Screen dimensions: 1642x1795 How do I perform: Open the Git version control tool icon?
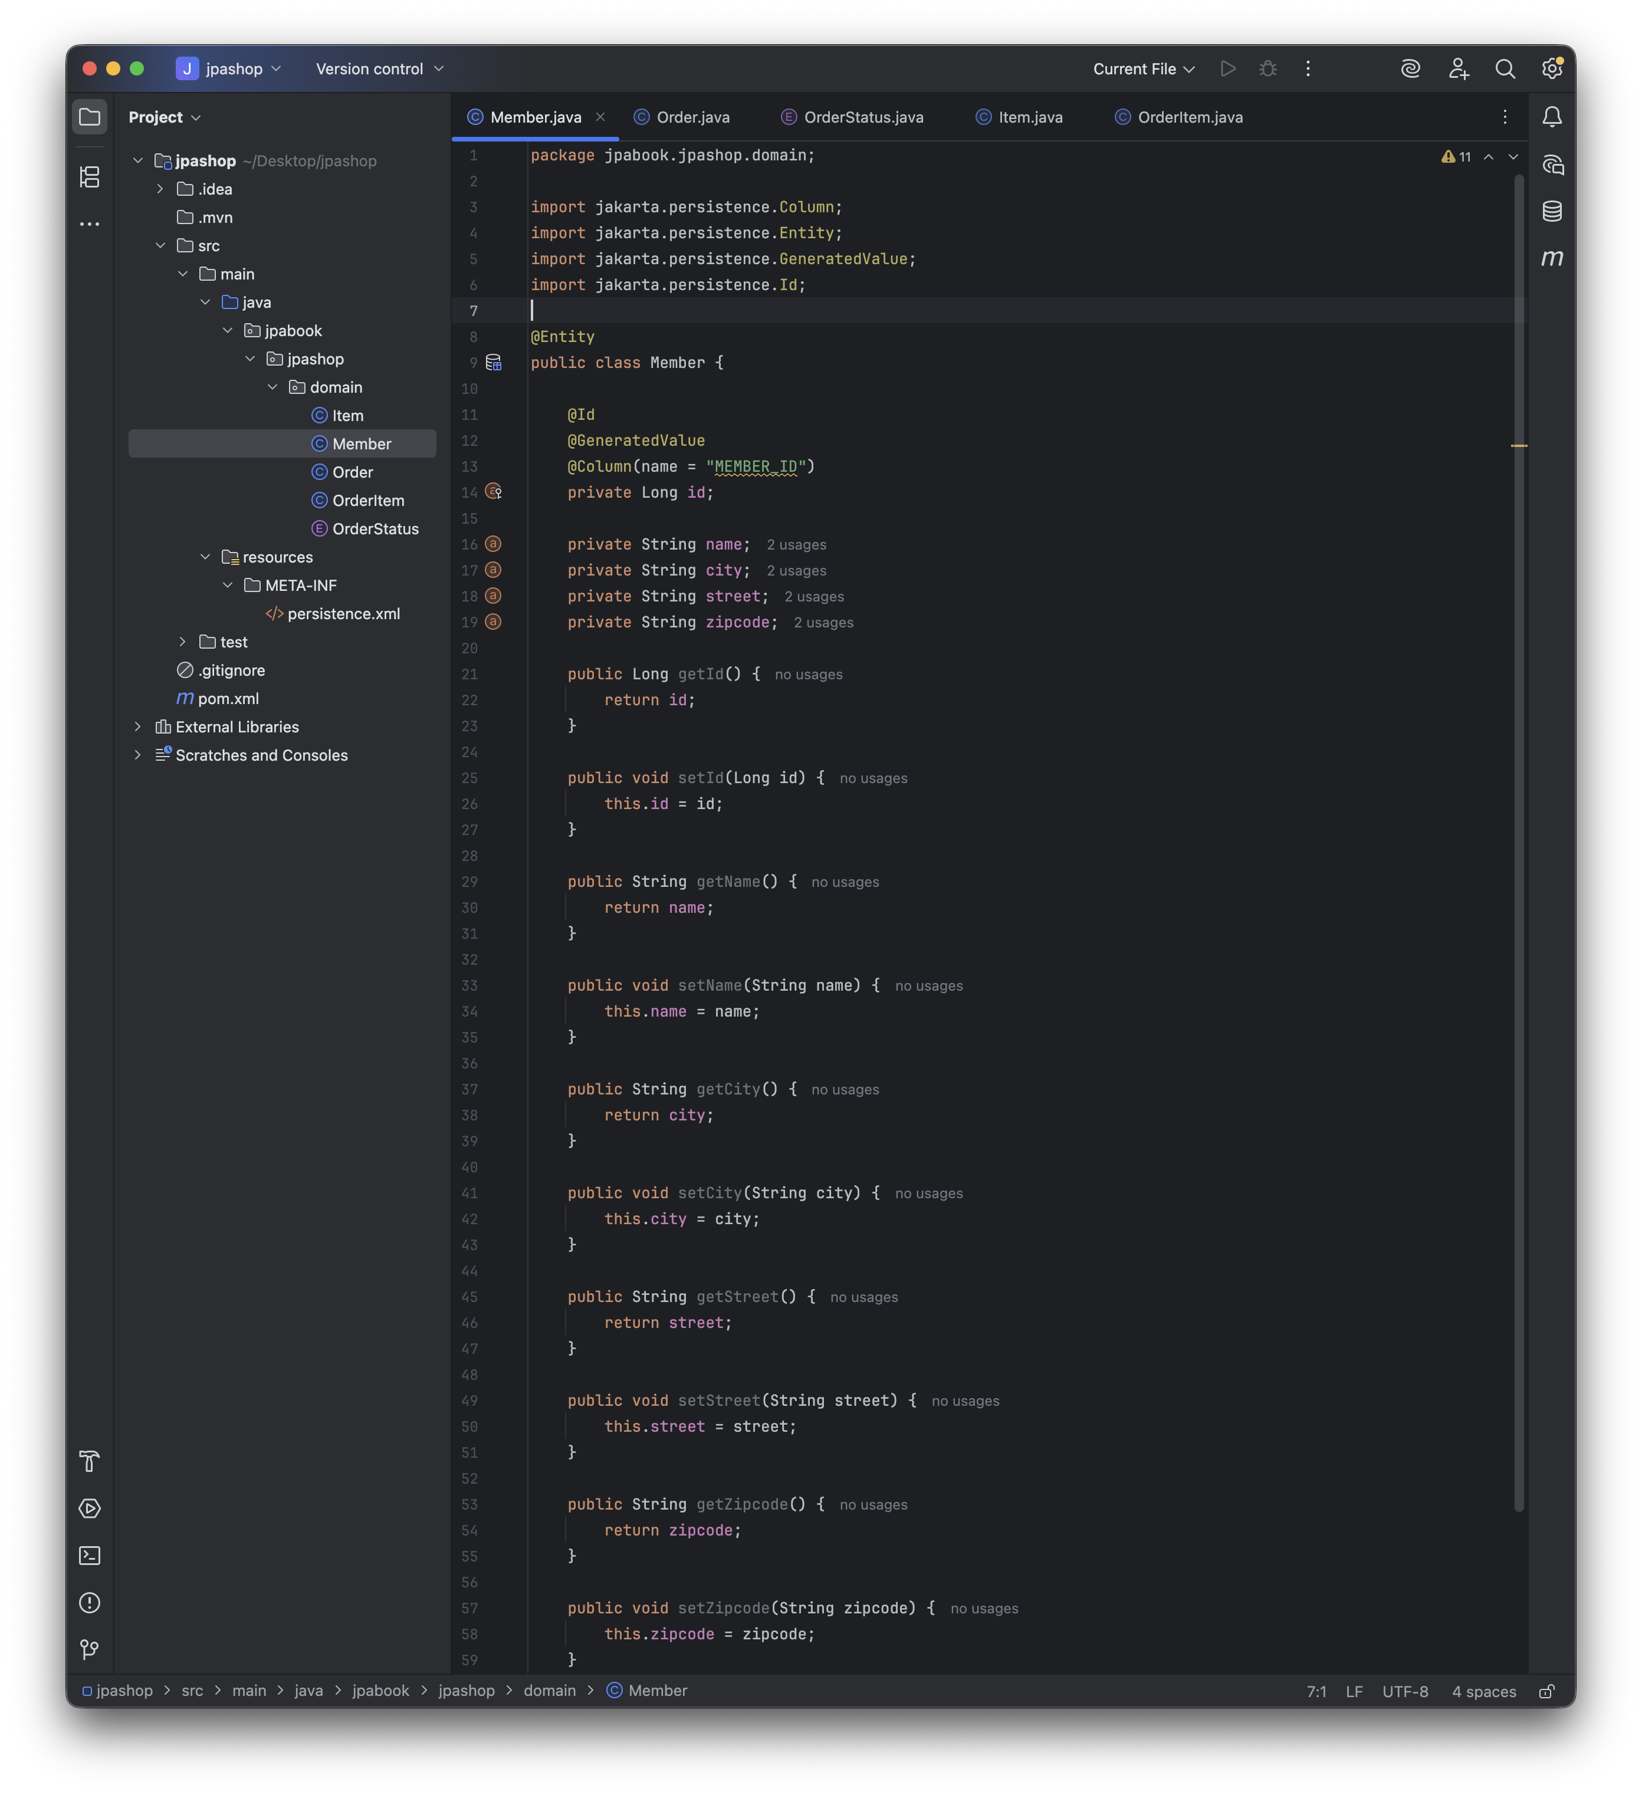pos(89,1650)
